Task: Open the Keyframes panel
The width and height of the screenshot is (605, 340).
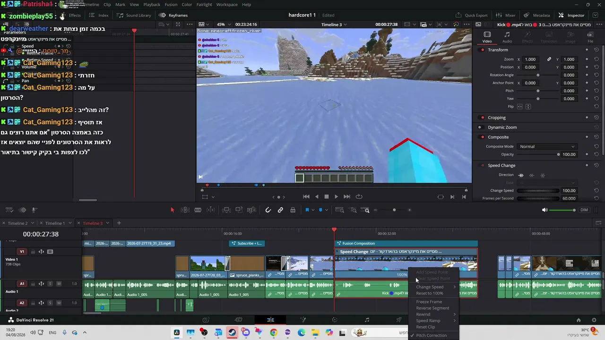Action: 173,15
